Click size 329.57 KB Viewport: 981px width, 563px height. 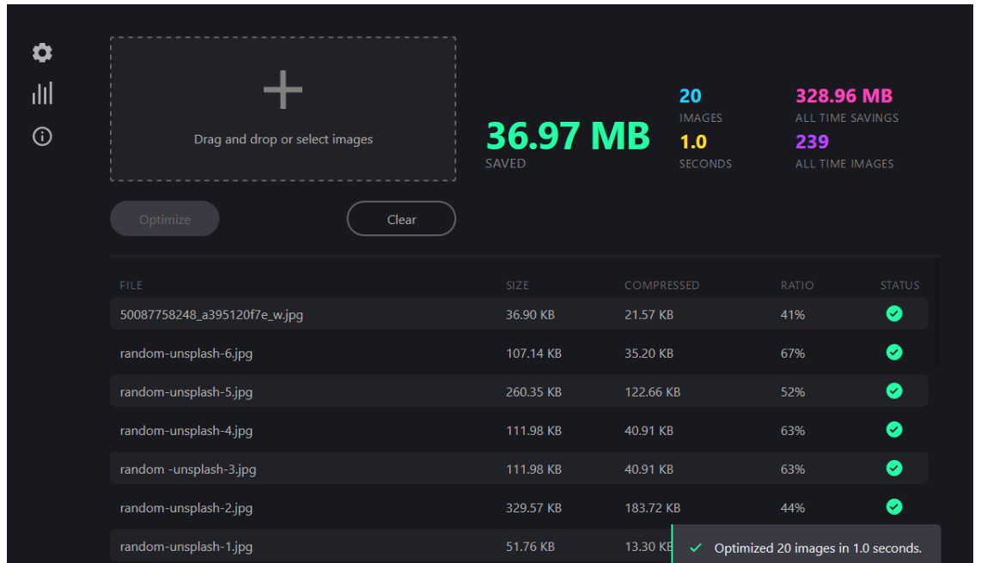point(533,507)
